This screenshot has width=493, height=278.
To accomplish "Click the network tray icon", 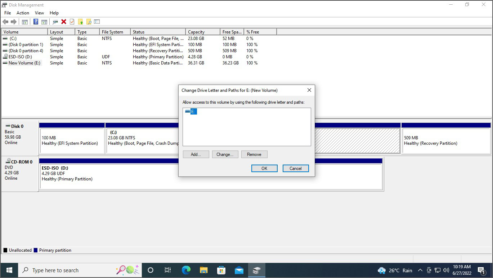I will point(438,270).
